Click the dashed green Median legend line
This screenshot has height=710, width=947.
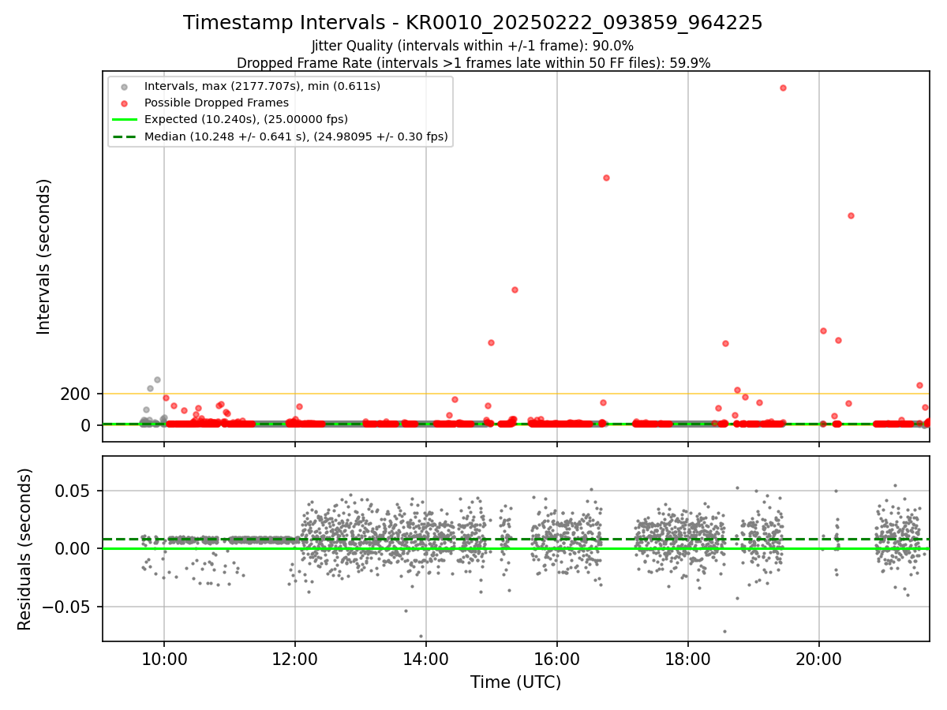pyautogui.click(x=124, y=137)
